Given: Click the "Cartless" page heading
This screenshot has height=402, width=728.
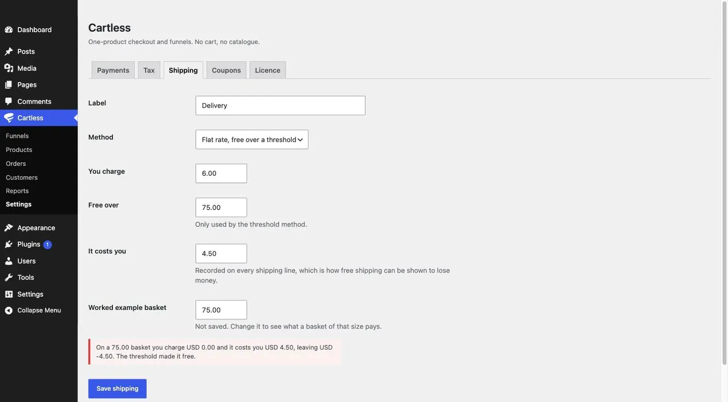Looking at the screenshot, I should [x=110, y=28].
